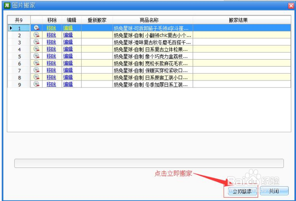The height and width of the screenshot is (201, 296).
Task: Edit item 2 via 编辑 link
Action: (68, 35)
